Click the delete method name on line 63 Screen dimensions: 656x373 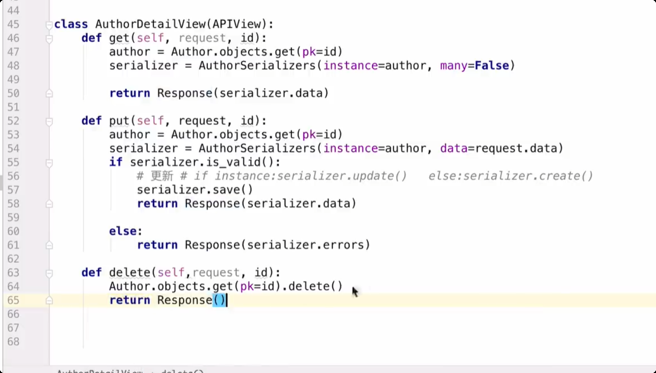130,273
